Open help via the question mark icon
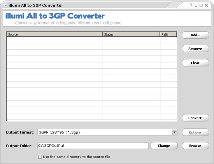Image resolution: width=214 pixels, height=164 pixels. pos(191,5)
